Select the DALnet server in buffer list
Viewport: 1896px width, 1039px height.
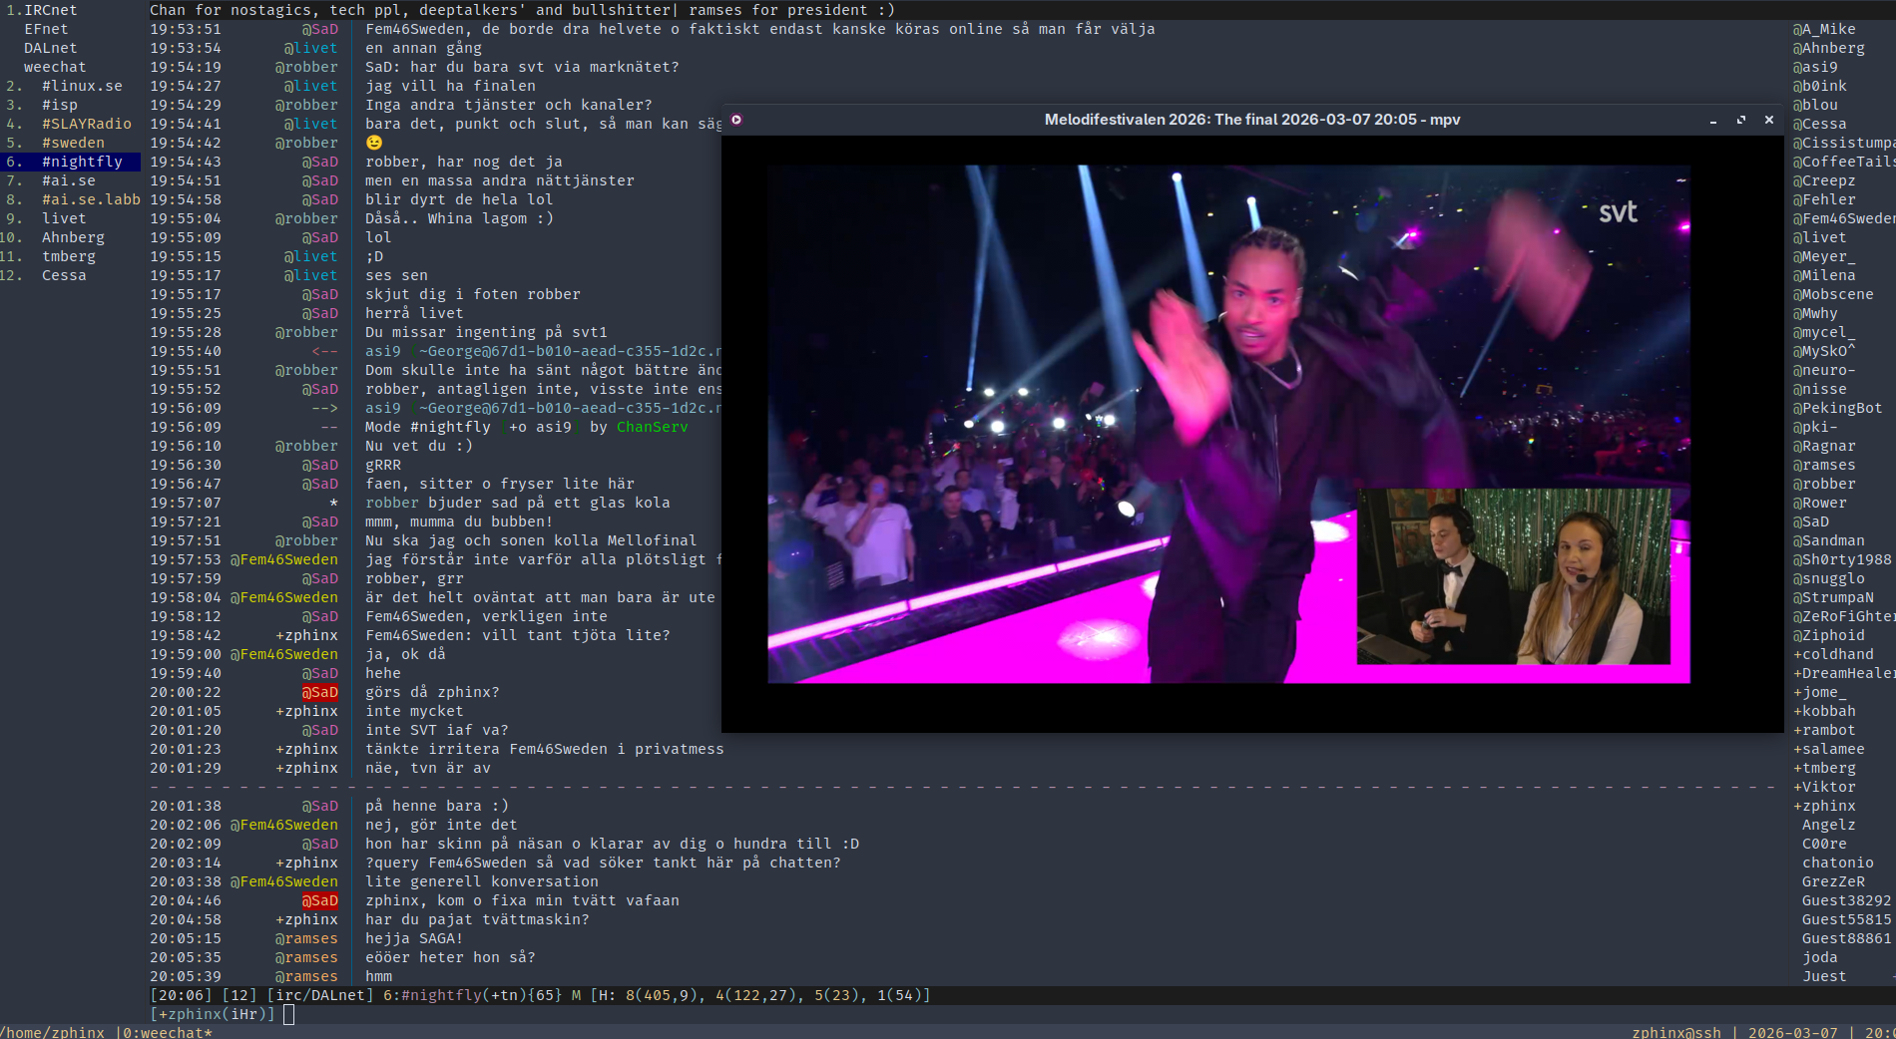(50, 48)
